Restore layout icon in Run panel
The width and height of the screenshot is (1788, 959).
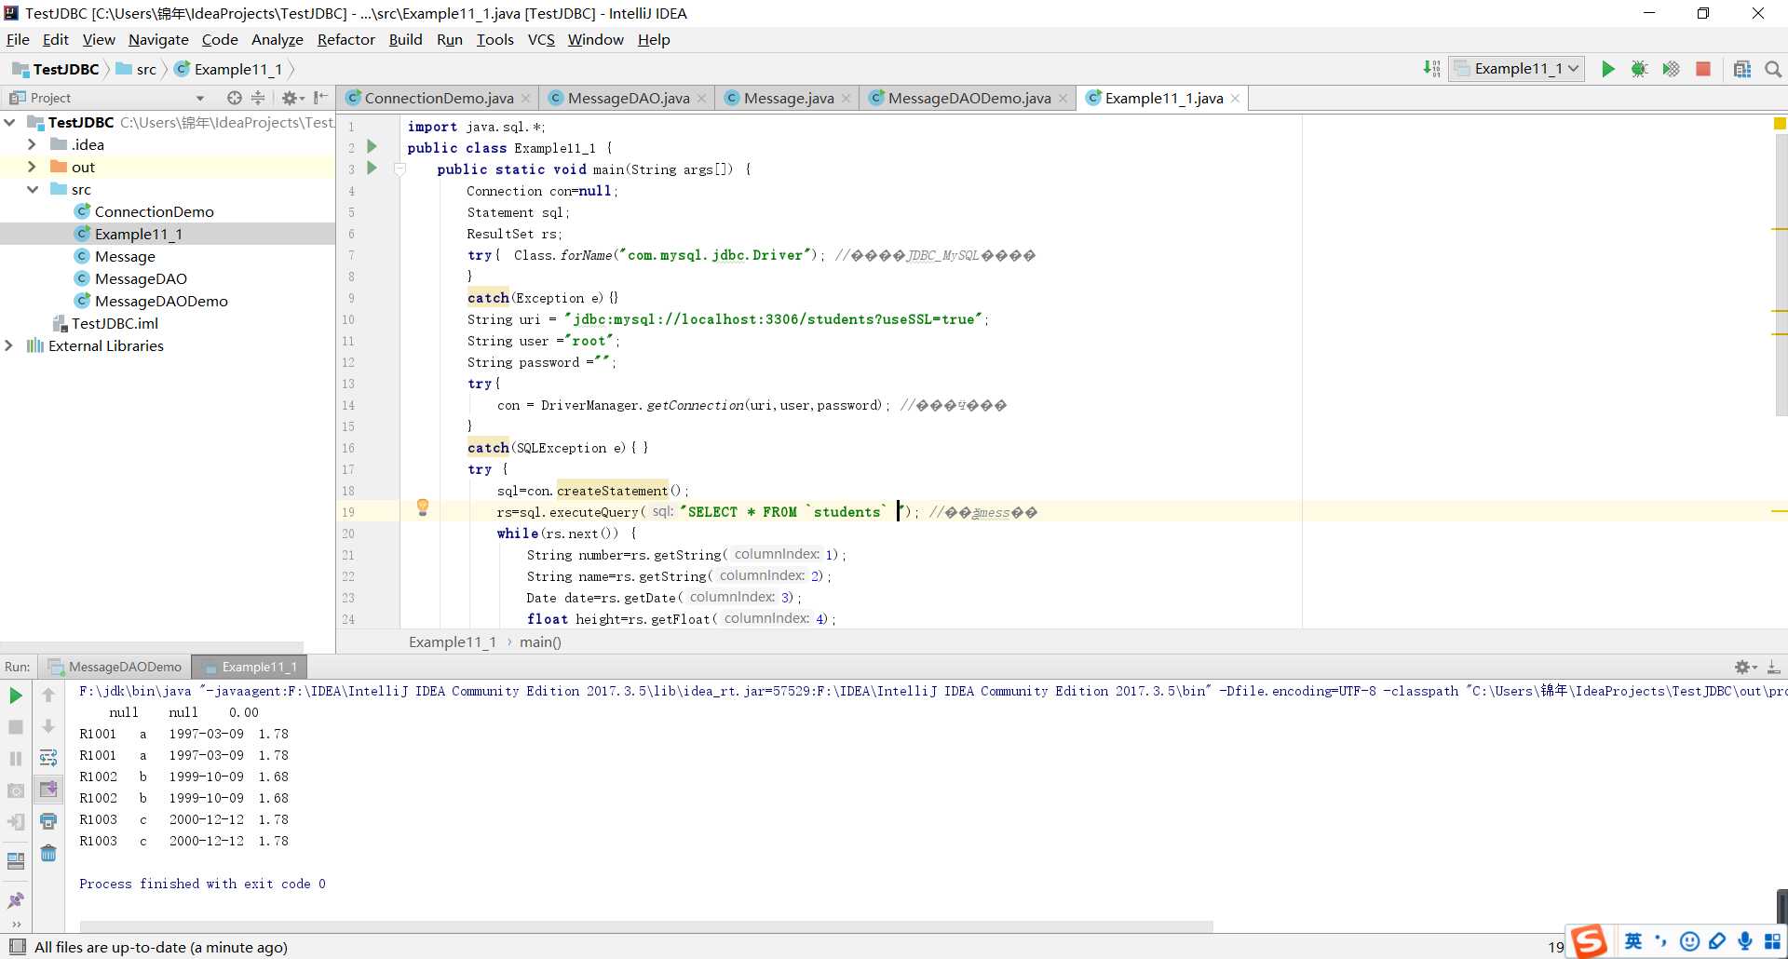(16, 861)
